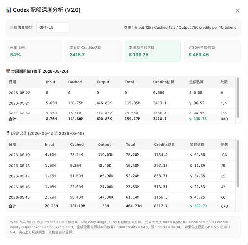Click the 2026-05-15 date cell
248x245 pixels.
click(19, 197)
